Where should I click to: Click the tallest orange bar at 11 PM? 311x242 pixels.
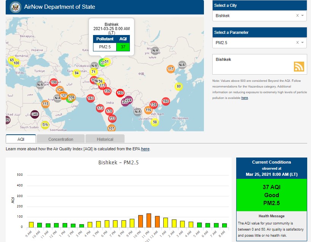click(x=149, y=220)
